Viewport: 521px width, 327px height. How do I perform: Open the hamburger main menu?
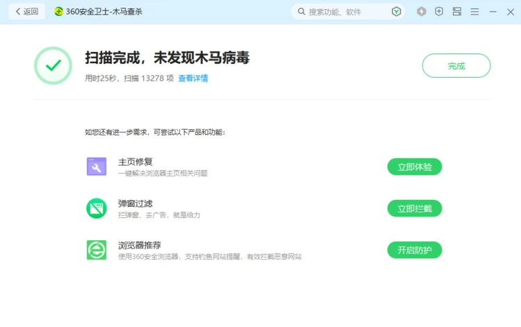click(x=475, y=12)
